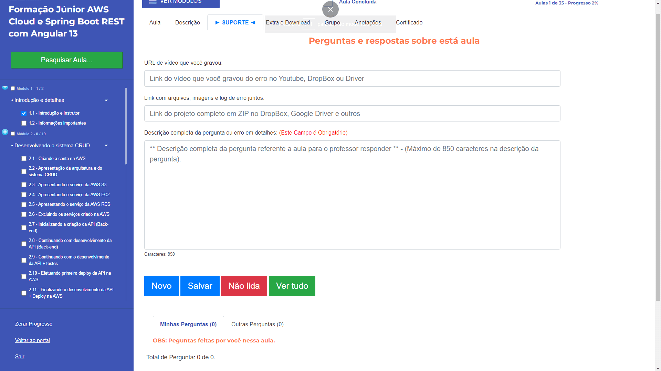Collapse the Introdução e detalhes section arrow
Viewport: 661px width, 371px height.
pos(106,100)
